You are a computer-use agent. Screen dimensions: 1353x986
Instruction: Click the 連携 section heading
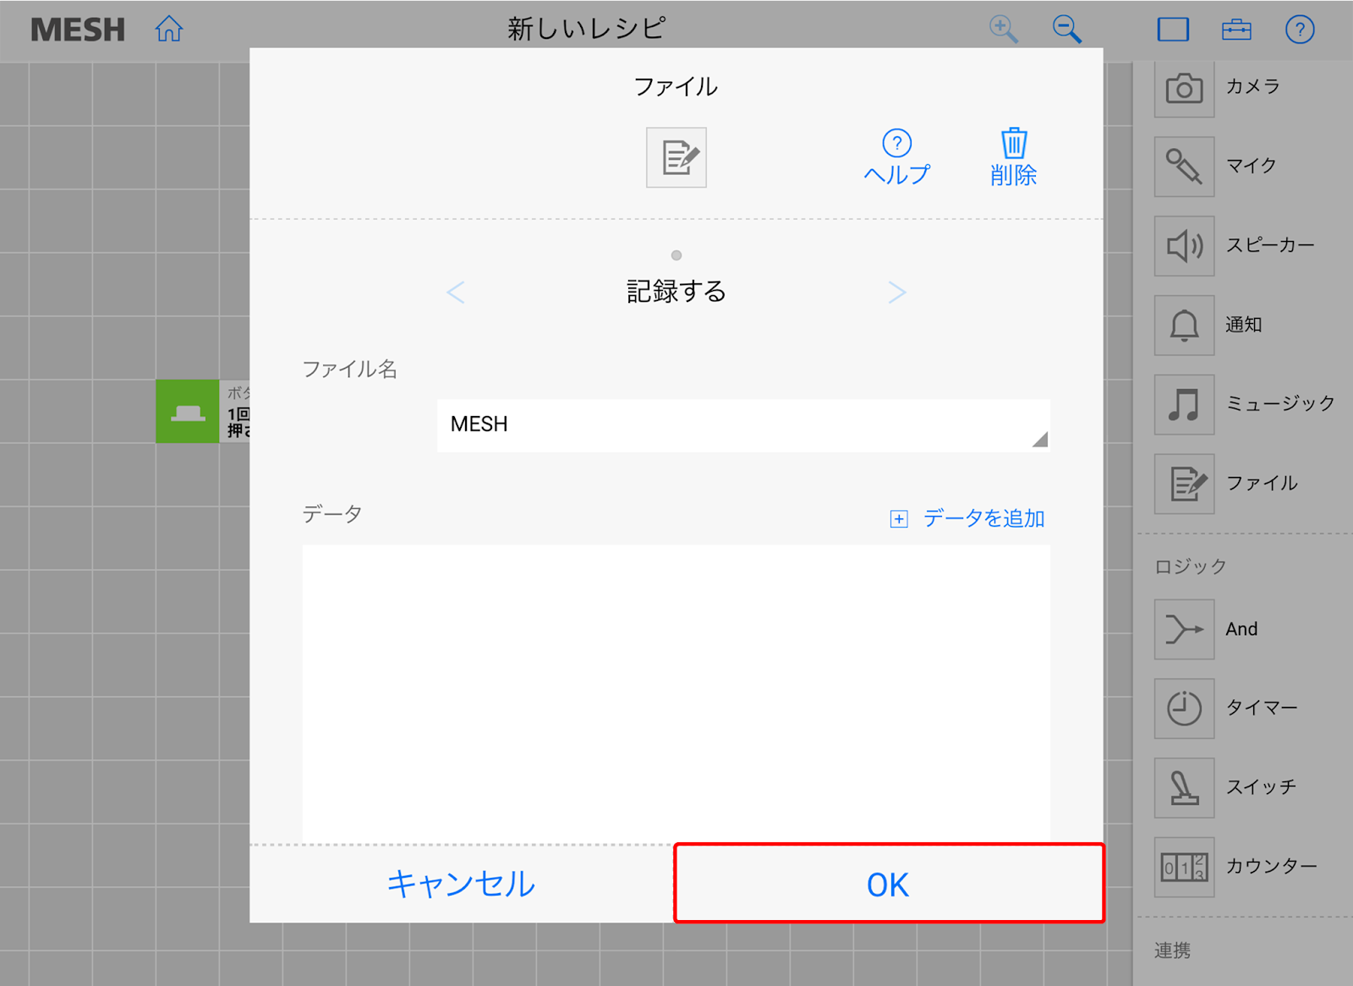point(1173,950)
